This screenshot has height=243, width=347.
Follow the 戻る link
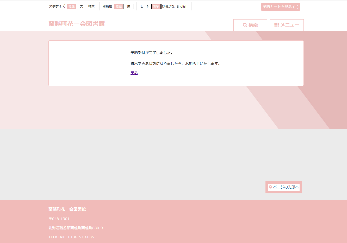[x=134, y=73]
